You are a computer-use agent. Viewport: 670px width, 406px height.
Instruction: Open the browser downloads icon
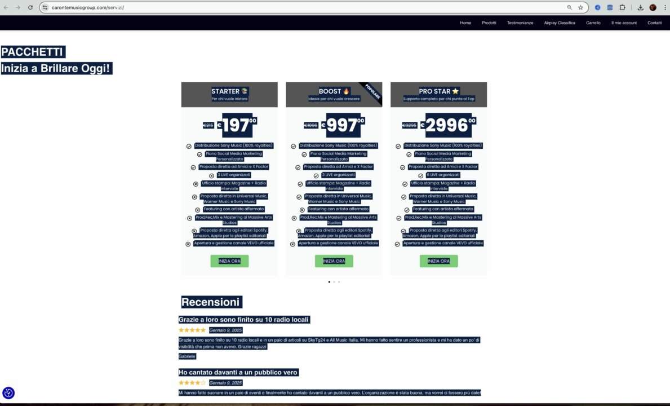coord(641,7)
